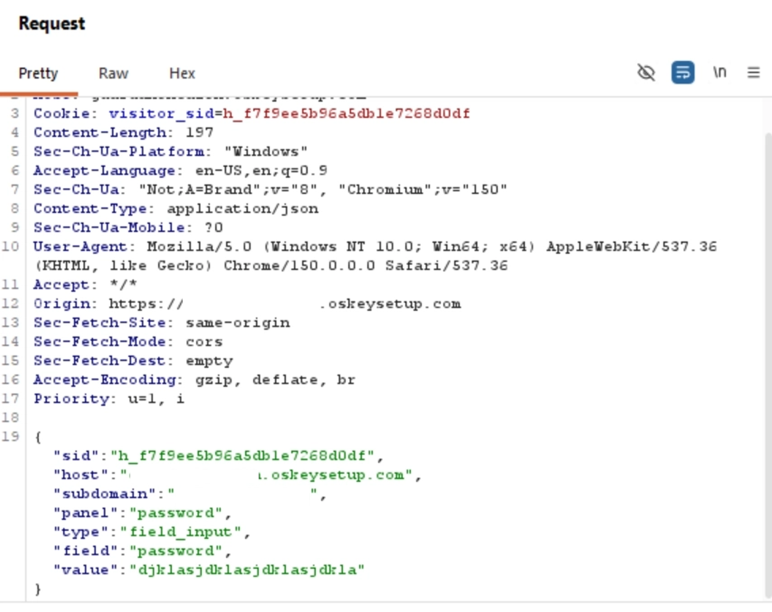This screenshot has width=772, height=612.
Task: Select the visitor_sid cookie value
Action: click(x=346, y=113)
